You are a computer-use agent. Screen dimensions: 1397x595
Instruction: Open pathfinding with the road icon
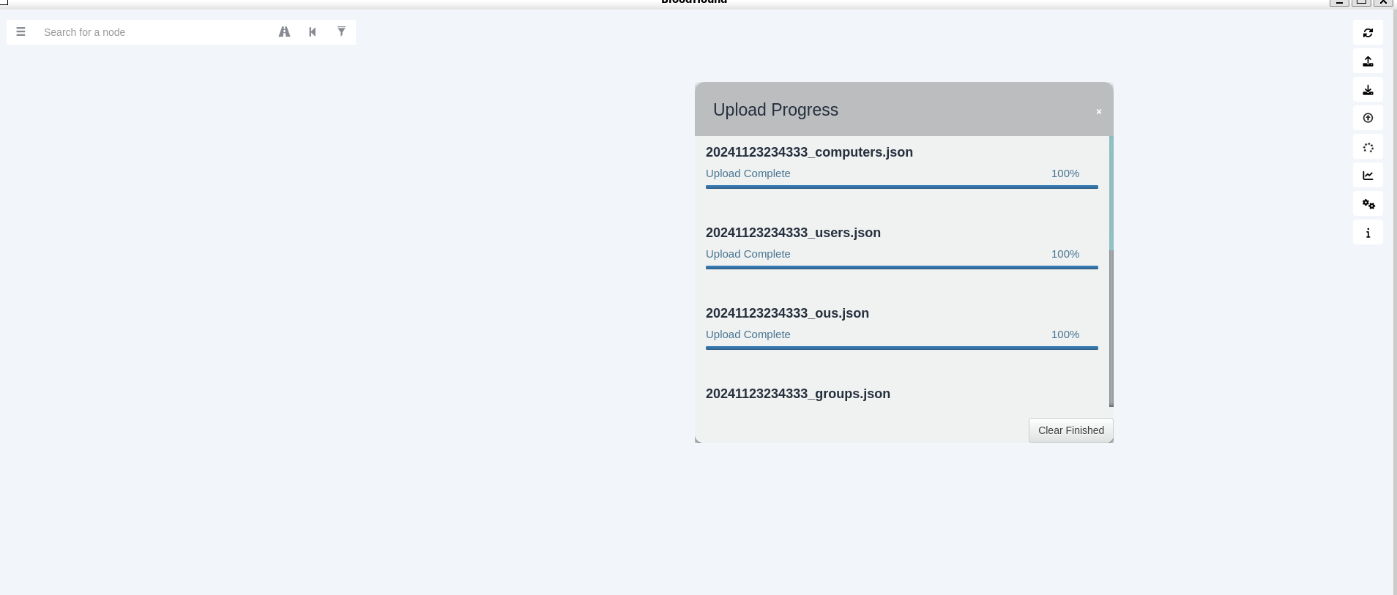tap(284, 32)
